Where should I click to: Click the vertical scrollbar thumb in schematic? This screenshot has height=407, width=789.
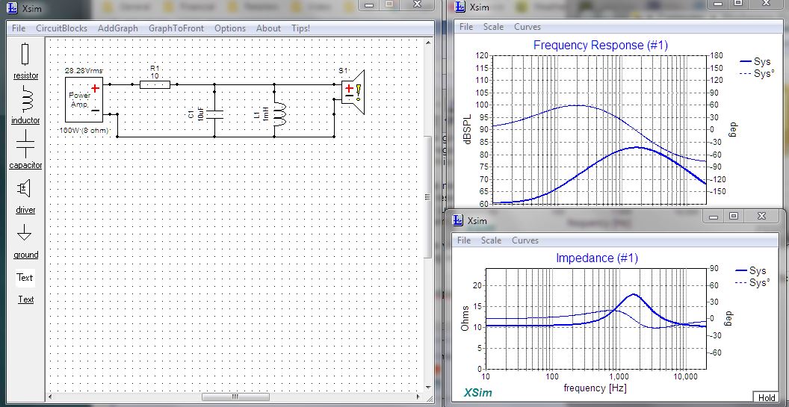pyautogui.click(x=428, y=197)
